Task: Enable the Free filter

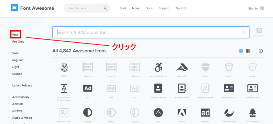Action: pos(15,35)
